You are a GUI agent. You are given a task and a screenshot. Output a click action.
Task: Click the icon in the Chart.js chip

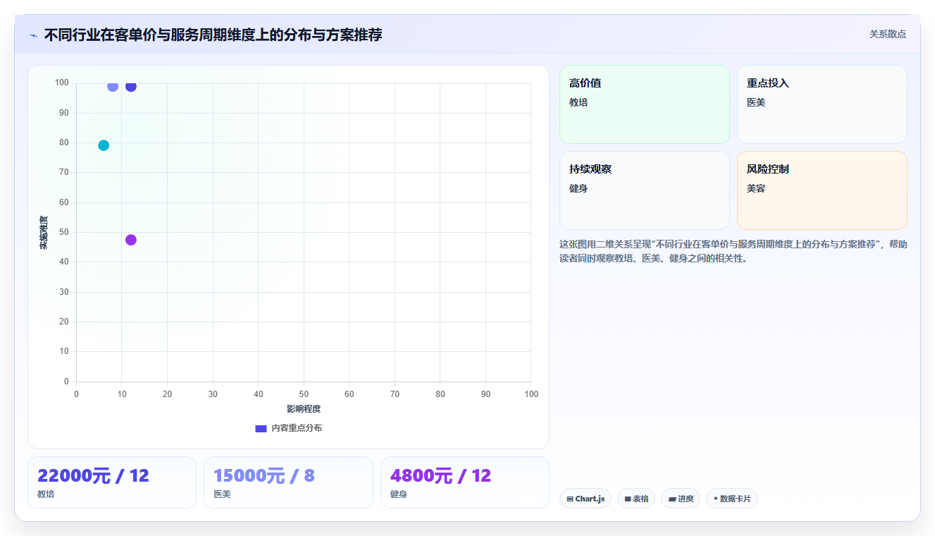[570, 499]
